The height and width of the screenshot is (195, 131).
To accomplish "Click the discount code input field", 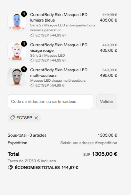I will [50, 101].
